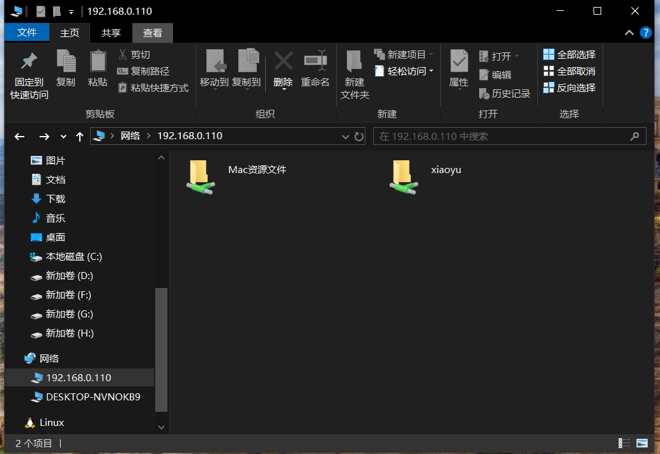Open the History (历史记录) button
This screenshot has width=660, height=454.
tap(484, 94)
